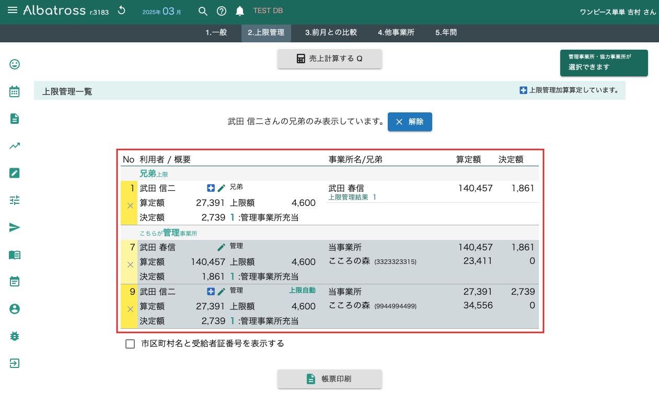Open the hamburger main menu
Viewport: 659px width, 403px height.
pos(13,10)
